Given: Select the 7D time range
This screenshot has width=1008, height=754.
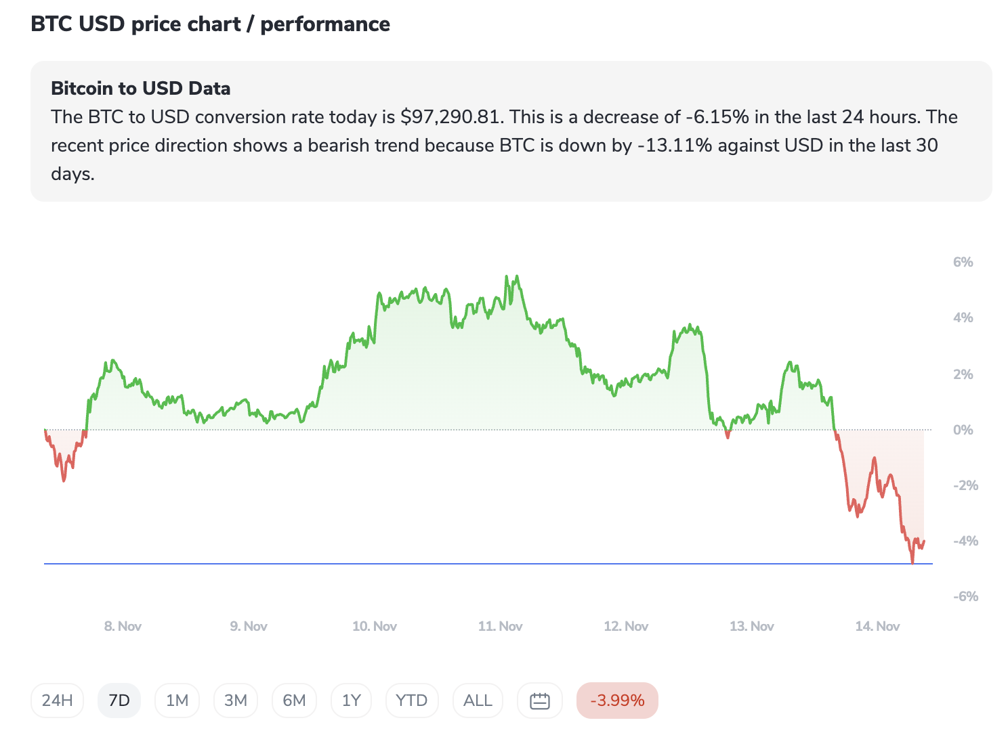Looking at the screenshot, I should [119, 701].
